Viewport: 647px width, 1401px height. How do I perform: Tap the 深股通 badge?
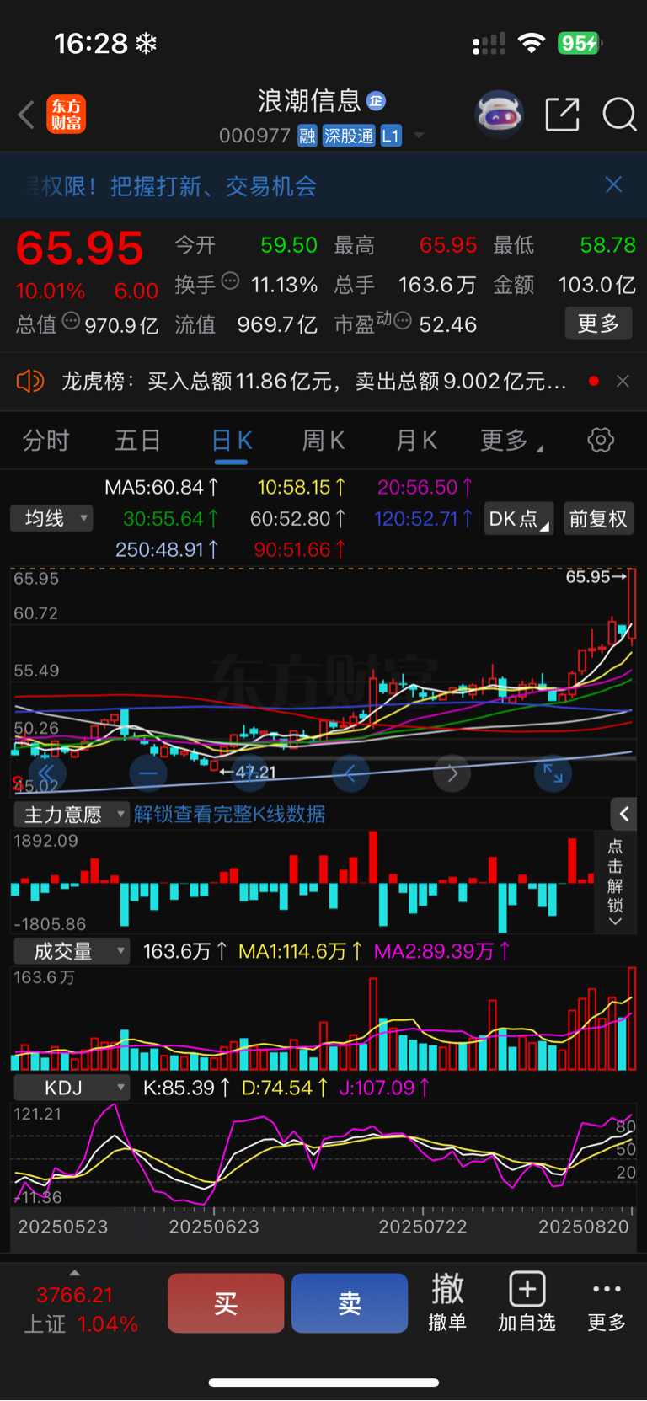349,136
